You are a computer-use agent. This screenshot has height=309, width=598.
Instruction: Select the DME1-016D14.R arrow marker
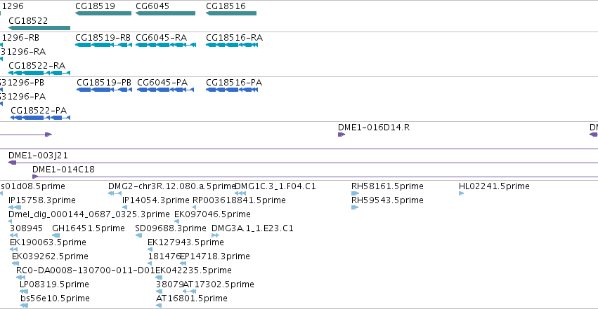click(342, 135)
